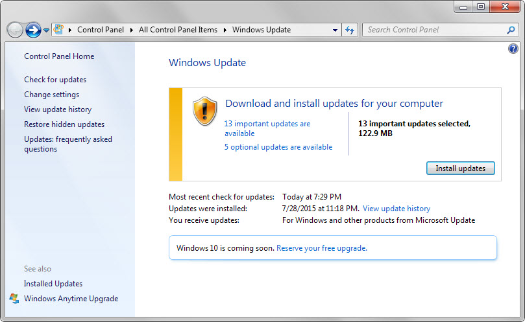
Task: Open Windows Anytime Upgrade link
Action: click(x=71, y=299)
